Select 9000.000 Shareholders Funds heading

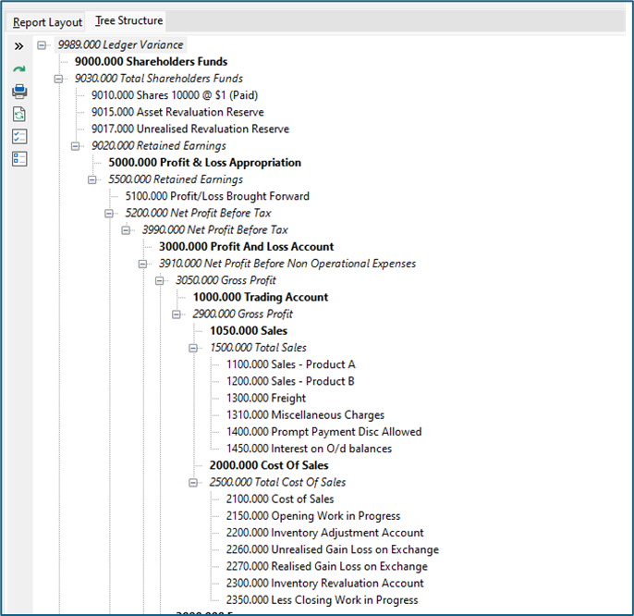(x=152, y=62)
